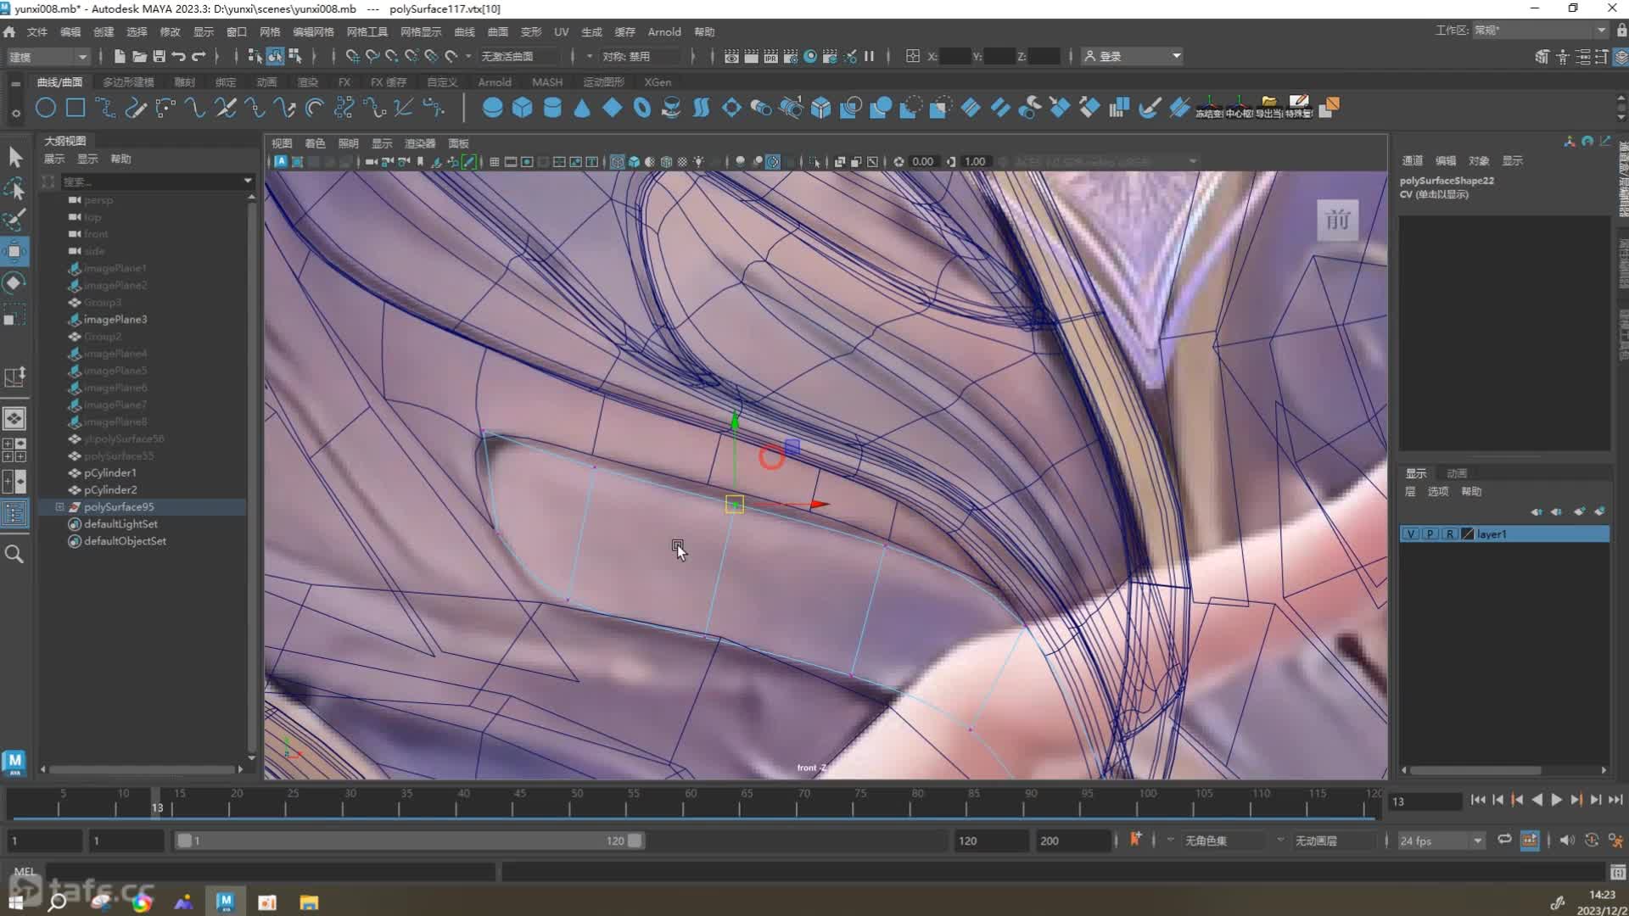1629x916 pixels.
Task: Open the 建模 menu set dropdown
Action: pos(48,57)
